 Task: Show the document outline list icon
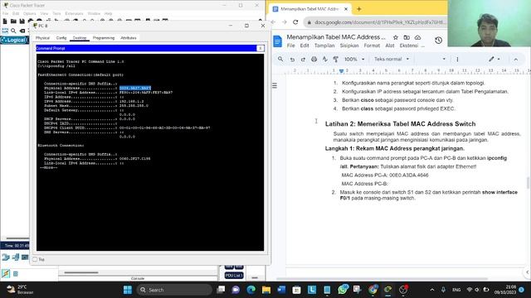[275, 85]
